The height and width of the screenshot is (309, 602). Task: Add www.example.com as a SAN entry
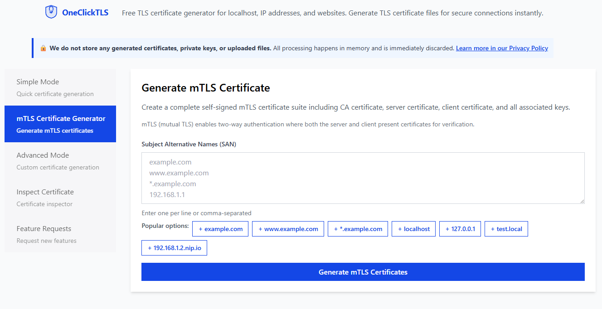pyautogui.click(x=288, y=229)
